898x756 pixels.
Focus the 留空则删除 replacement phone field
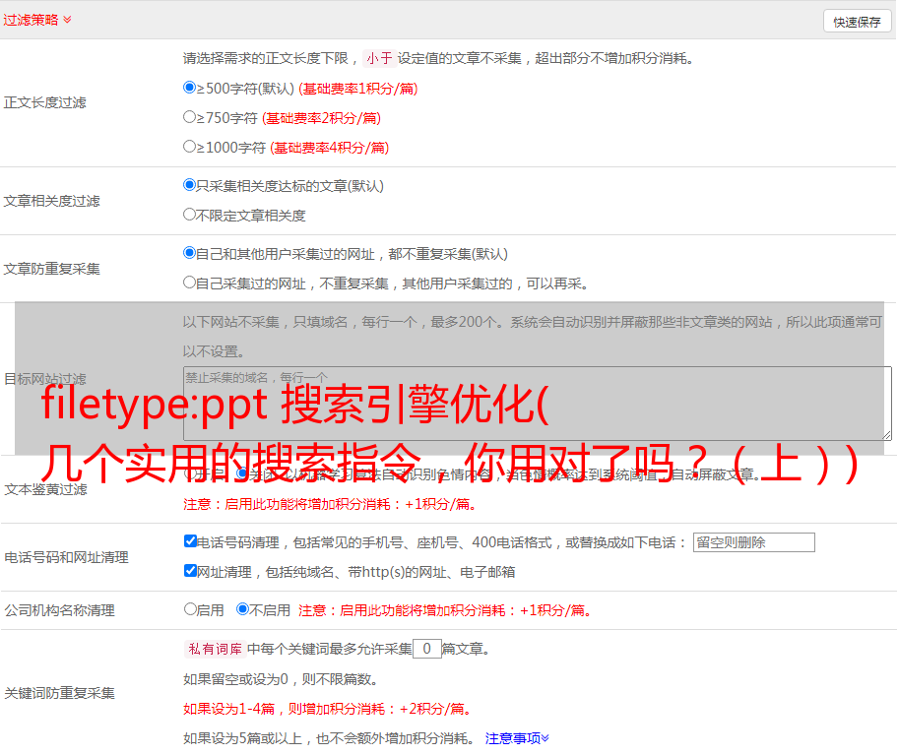[x=753, y=542]
